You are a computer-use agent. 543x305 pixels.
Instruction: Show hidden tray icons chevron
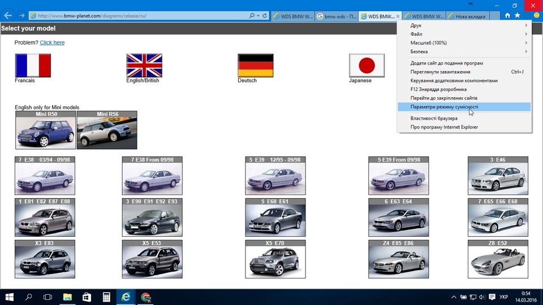coord(454,297)
